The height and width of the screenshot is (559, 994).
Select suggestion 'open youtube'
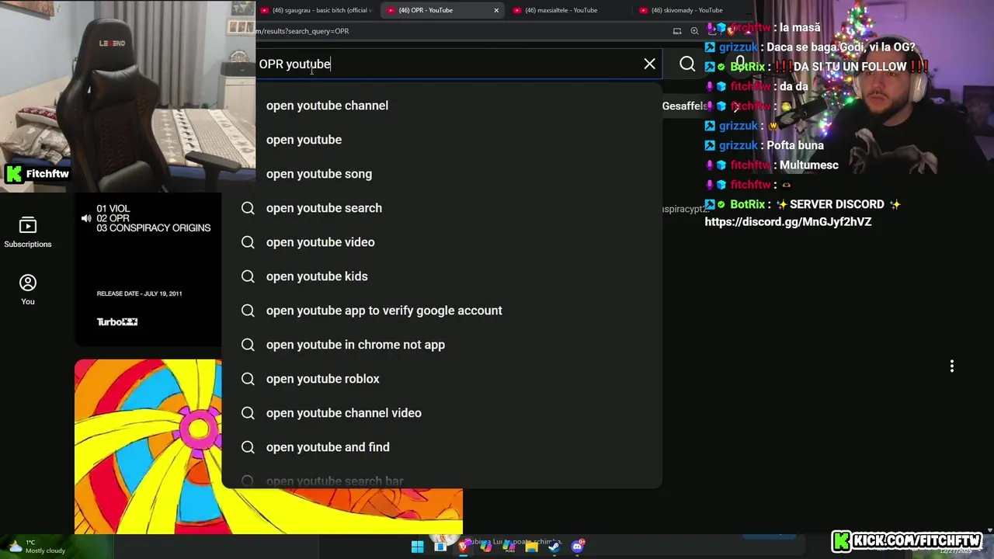(x=442, y=140)
